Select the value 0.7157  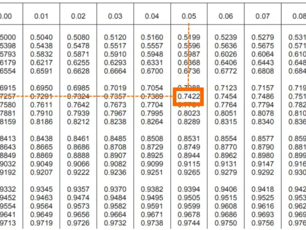click(x=262, y=88)
